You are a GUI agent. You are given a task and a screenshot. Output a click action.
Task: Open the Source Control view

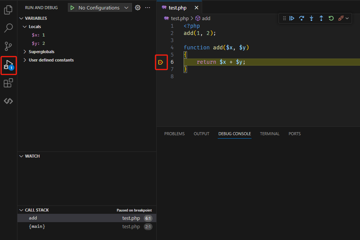pyautogui.click(x=8, y=46)
